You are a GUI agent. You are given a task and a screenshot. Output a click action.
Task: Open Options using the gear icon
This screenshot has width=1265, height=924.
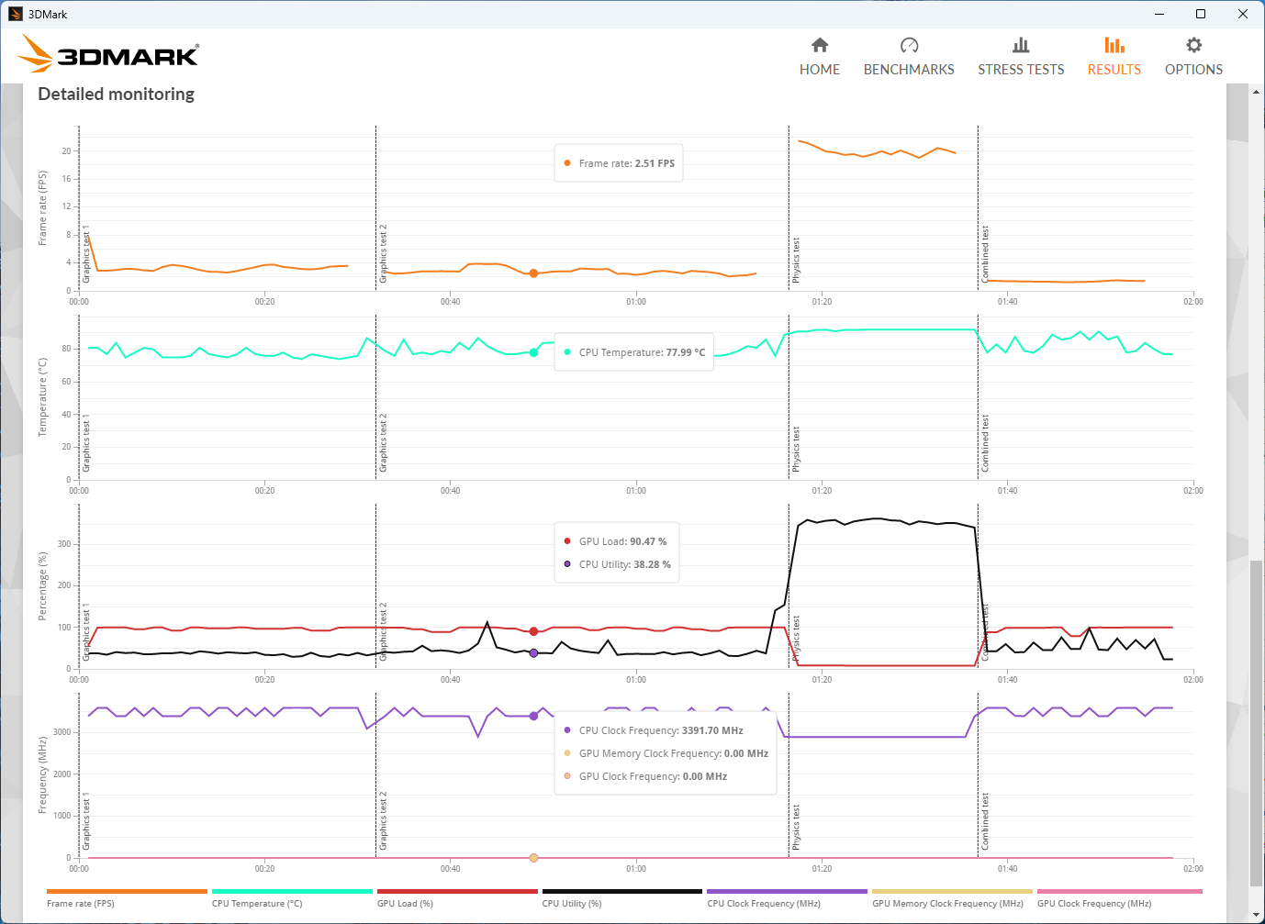pyautogui.click(x=1193, y=45)
